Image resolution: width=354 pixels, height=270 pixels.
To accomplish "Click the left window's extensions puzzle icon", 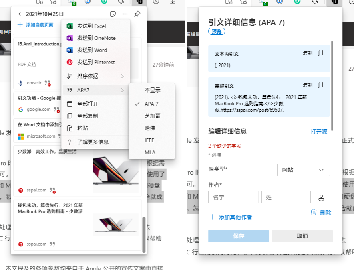I will tap(121, 2).
